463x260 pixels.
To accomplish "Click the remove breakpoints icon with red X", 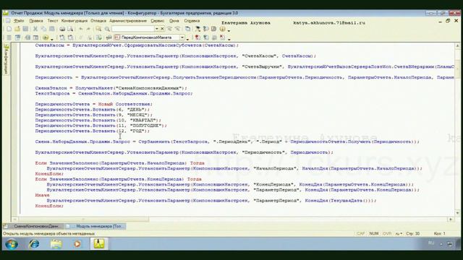I will 222,38.
